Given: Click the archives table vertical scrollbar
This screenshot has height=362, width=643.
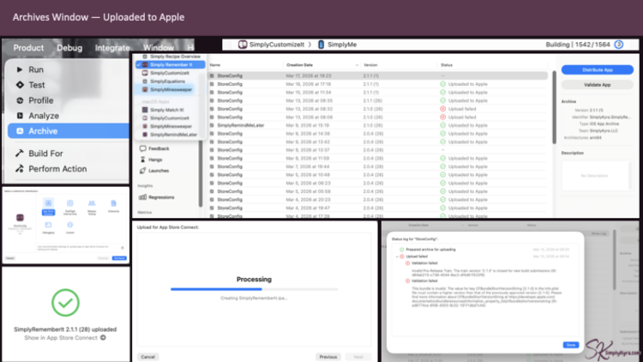Looking at the screenshot, I should click(x=554, y=107).
